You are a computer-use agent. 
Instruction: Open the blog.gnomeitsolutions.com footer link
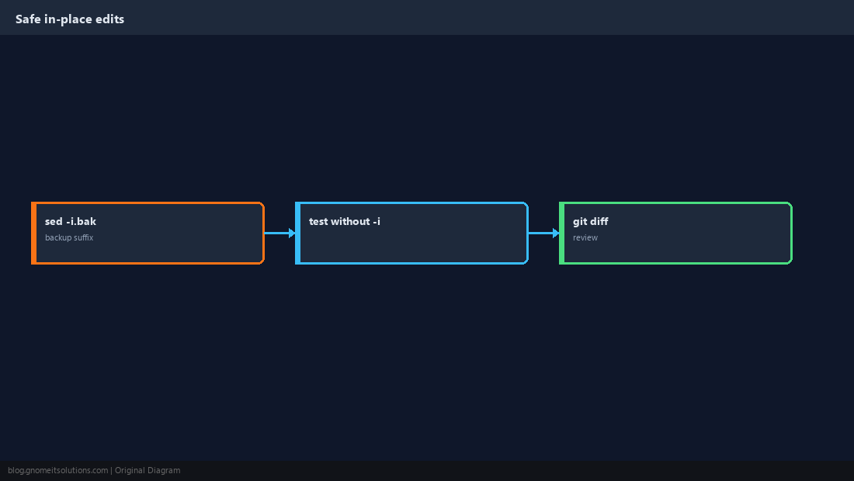(x=57, y=471)
